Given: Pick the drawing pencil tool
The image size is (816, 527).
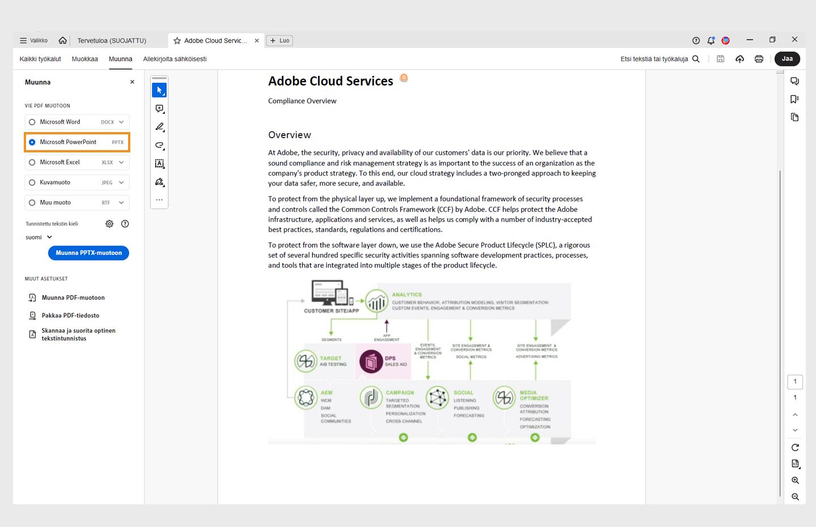Looking at the screenshot, I should click(159, 126).
